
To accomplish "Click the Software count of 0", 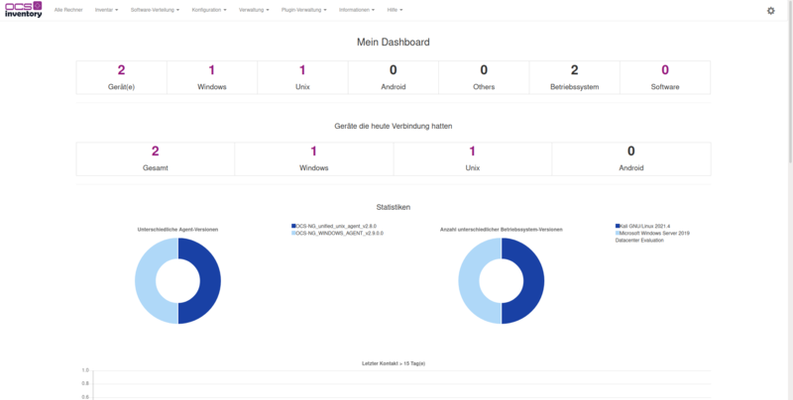I will click(665, 70).
